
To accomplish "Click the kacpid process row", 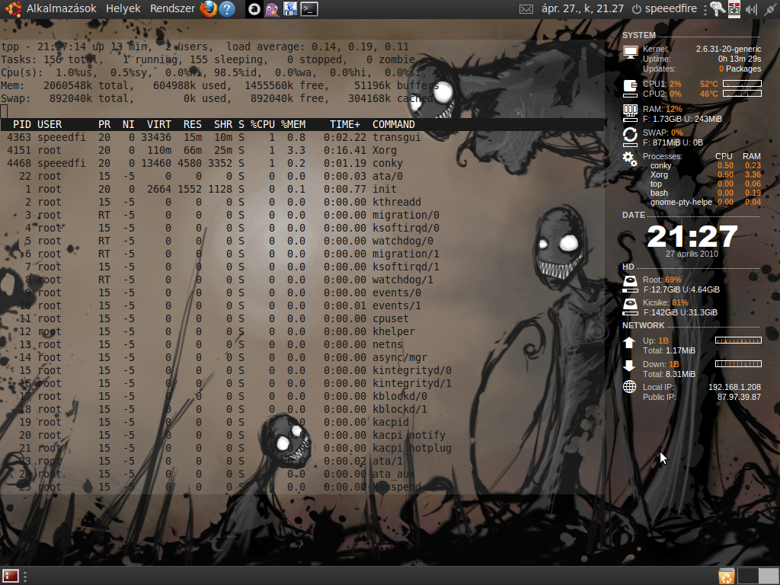I will 302,422.
